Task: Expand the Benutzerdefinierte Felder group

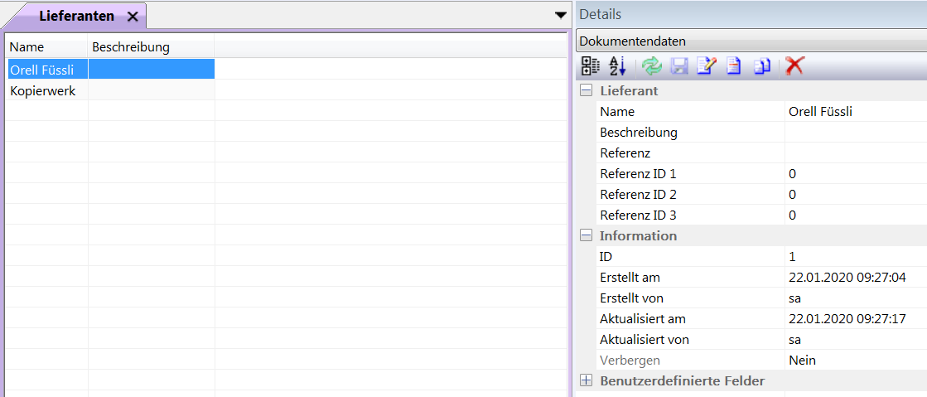Action: [x=587, y=381]
